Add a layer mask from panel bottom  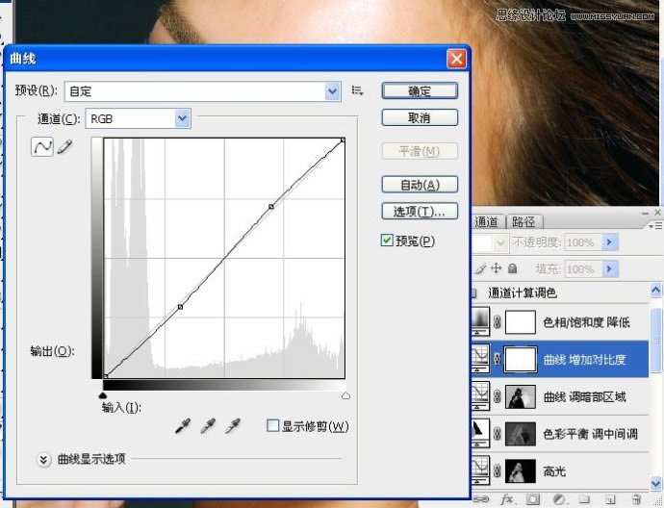[x=532, y=499]
